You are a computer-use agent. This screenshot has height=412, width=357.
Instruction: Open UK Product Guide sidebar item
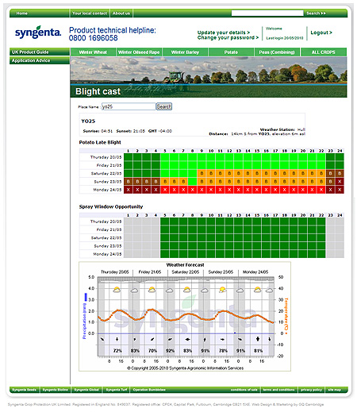coord(40,52)
